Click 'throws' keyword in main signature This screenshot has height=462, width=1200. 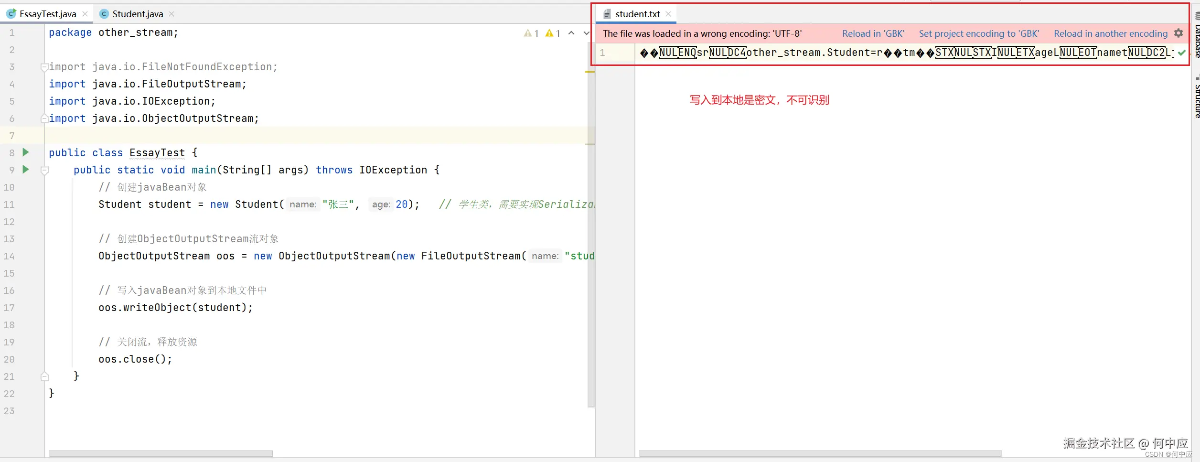(334, 170)
